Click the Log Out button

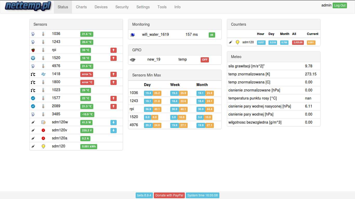[340, 5]
